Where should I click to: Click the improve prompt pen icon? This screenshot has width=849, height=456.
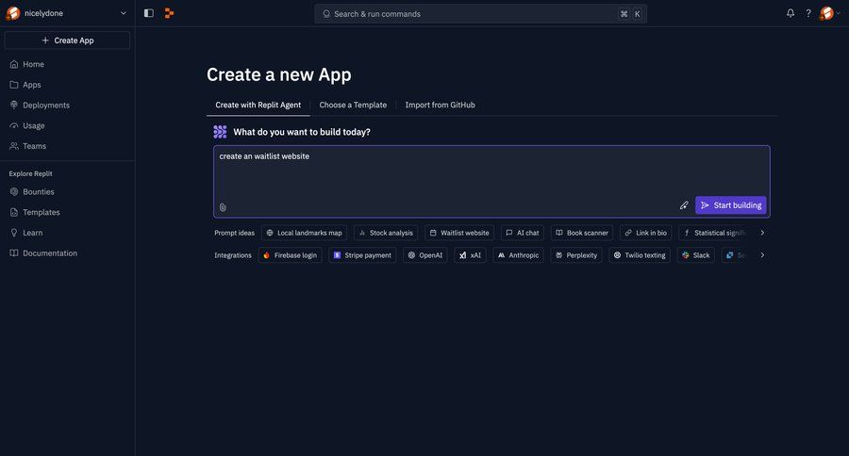[x=684, y=205]
